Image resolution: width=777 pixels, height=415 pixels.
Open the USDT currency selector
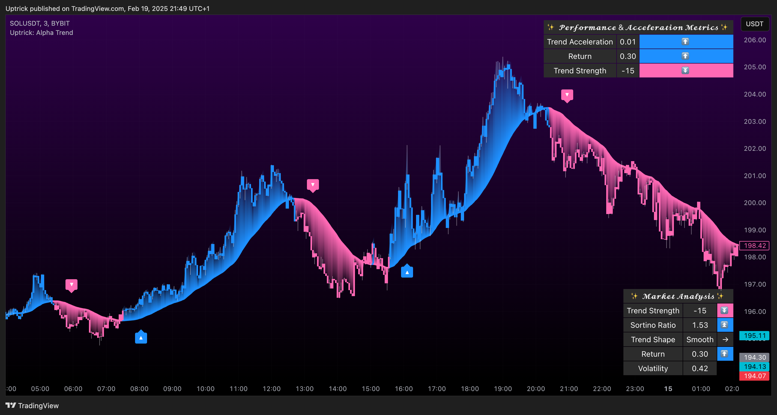[x=755, y=24]
